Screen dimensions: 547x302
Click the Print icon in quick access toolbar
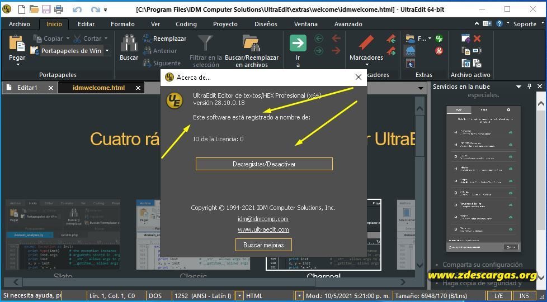click(59, 9)
